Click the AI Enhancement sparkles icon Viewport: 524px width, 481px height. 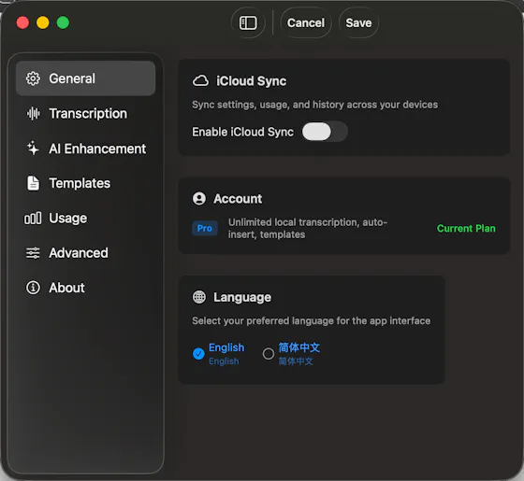coord(33,149)
